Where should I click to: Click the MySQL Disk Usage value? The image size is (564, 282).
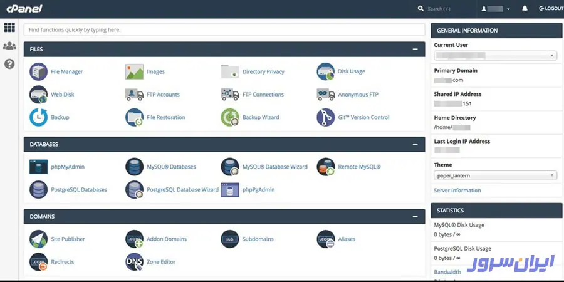(447, 234)
